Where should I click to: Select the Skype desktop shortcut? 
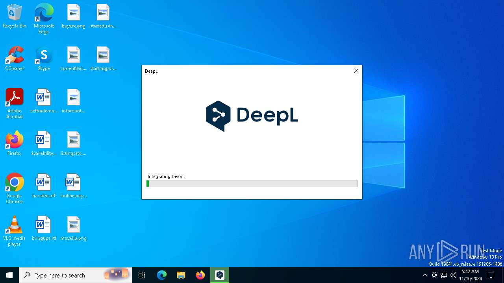point(44,59)
